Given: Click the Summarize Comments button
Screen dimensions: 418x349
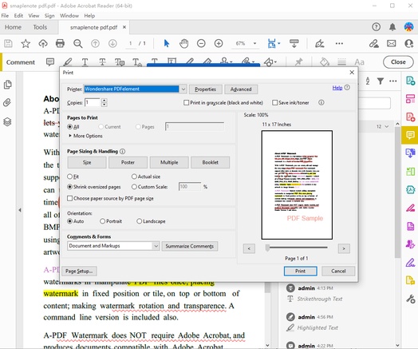Looking at the screenshot, I should [x=190, y=246].
